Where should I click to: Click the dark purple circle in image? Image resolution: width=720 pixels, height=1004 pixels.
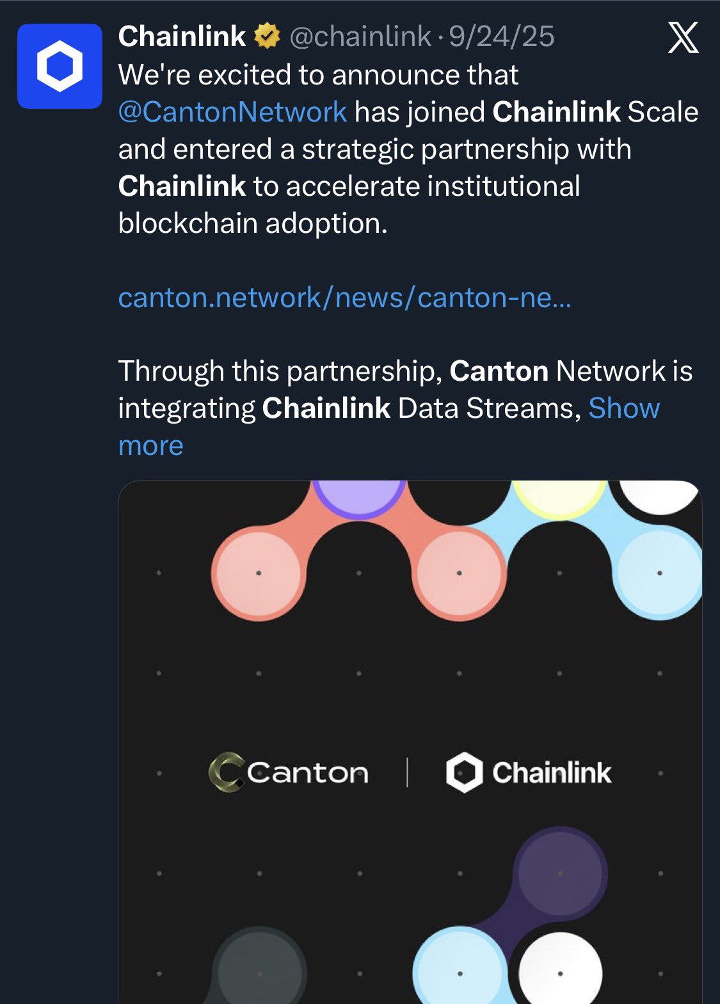coord(561,873)
